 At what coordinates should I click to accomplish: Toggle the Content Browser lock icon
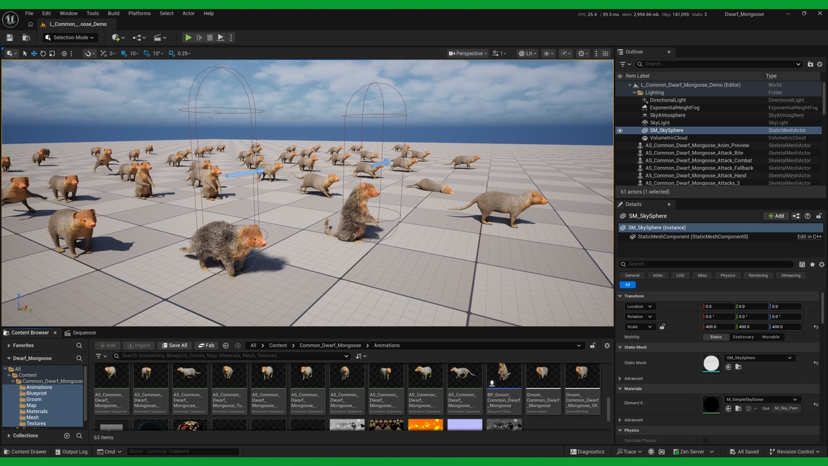(593, 346)
